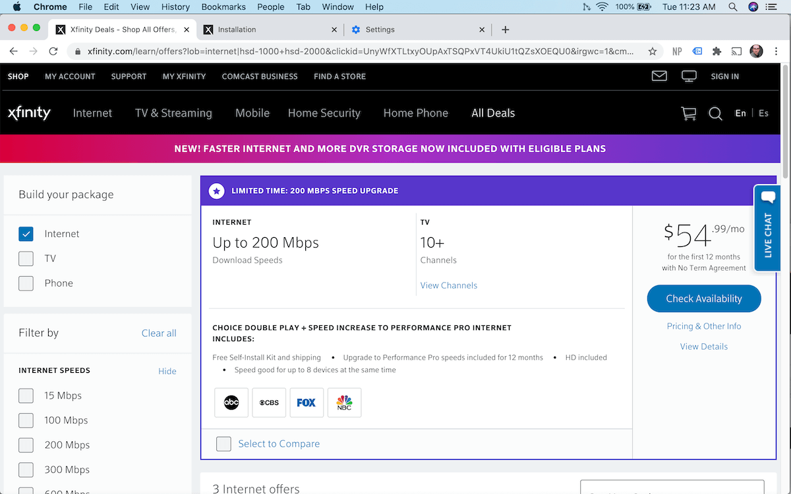791x494 pixels.
Task: Enable the 200 Mbps speed filter
Action: [x=26, y=445]
